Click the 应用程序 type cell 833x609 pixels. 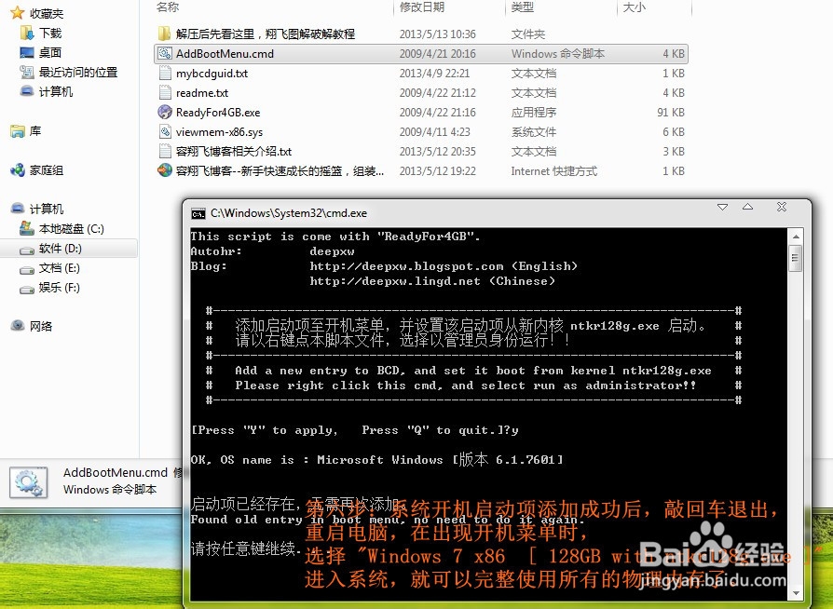(x=533, y=113)
